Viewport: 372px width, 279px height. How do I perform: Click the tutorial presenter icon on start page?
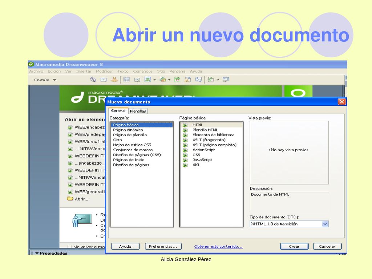pos(82,221)
